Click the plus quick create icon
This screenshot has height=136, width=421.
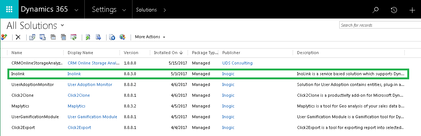click(x=412, y=10)
